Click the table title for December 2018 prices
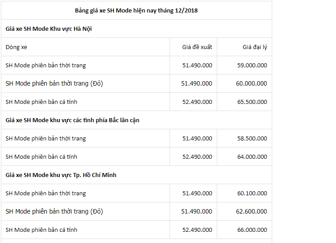336x243 pixels. (136, 11)
